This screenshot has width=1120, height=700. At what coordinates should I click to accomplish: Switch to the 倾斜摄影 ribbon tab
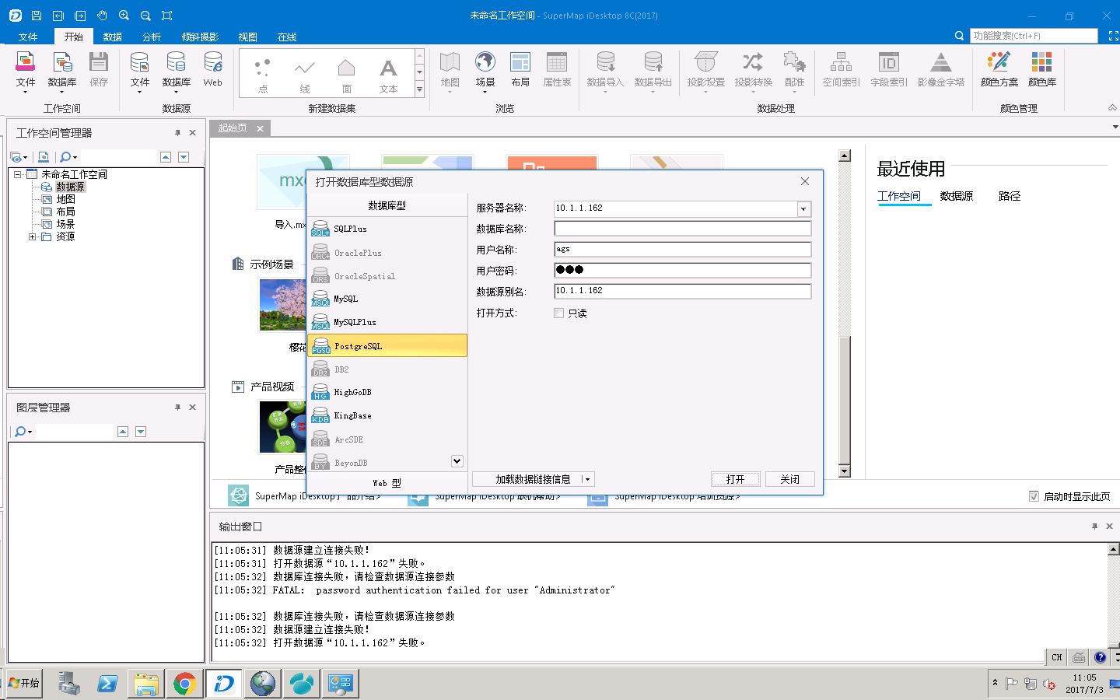point(200,37)
